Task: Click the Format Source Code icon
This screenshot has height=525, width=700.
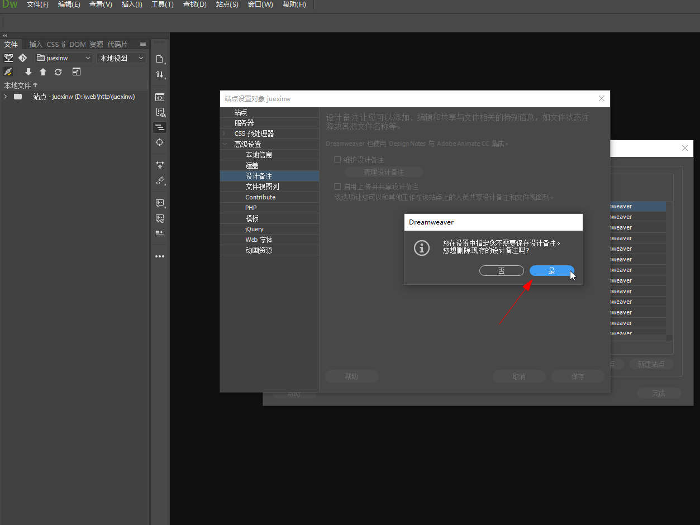Action: pos(160,180)
